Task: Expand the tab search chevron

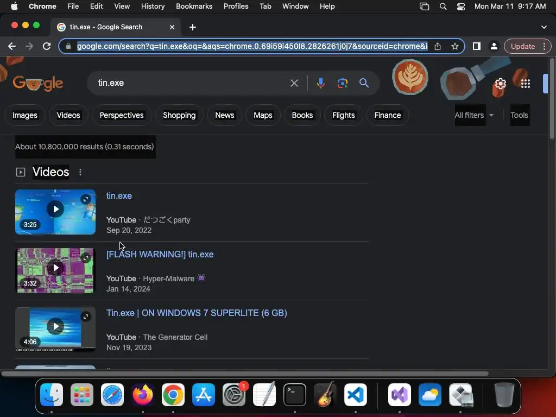Action: 544,27
